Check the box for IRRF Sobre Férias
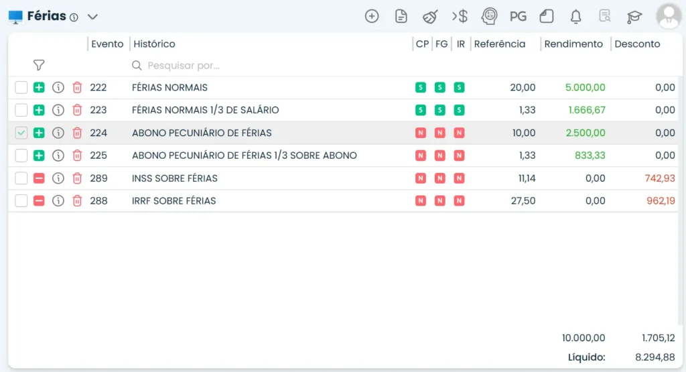The image size is (686, 372). click(x=21, y=201)
